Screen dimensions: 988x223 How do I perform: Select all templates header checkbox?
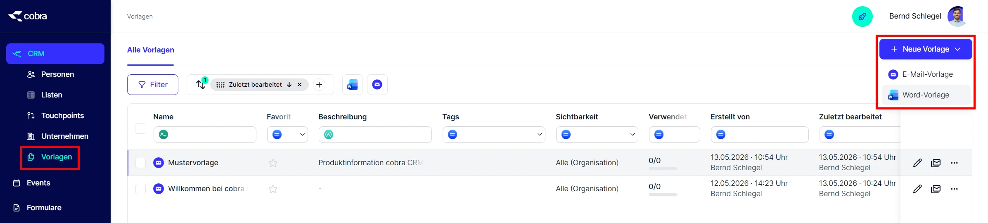click(140, 128)
